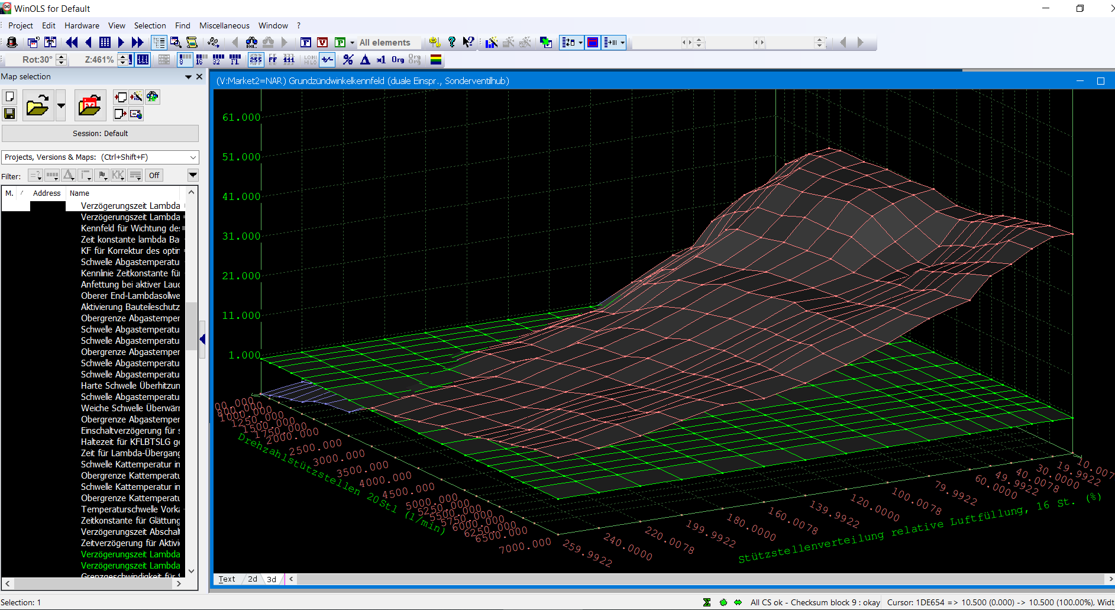1115x610 pixels.
Task: Click the binoculars search icon in toolbar
Action: click(x=251, y=43)
